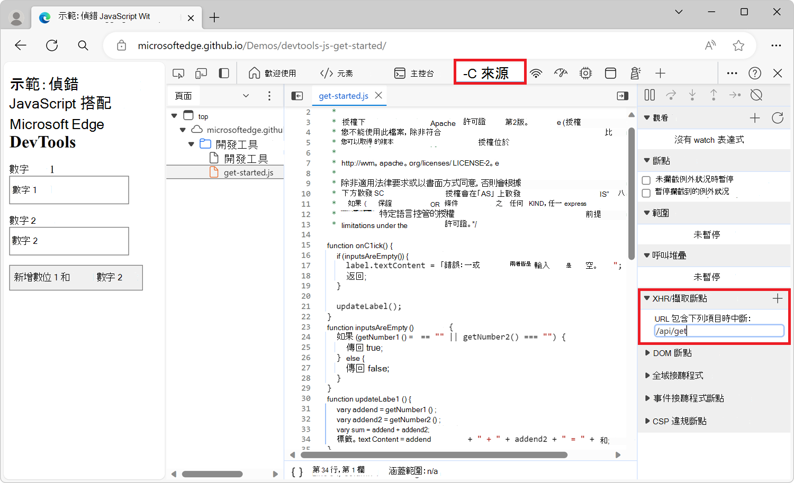Click the Step over next function call icon
Image resolution: width=794 pixels, height=483 pixels.
click(671, 95)
